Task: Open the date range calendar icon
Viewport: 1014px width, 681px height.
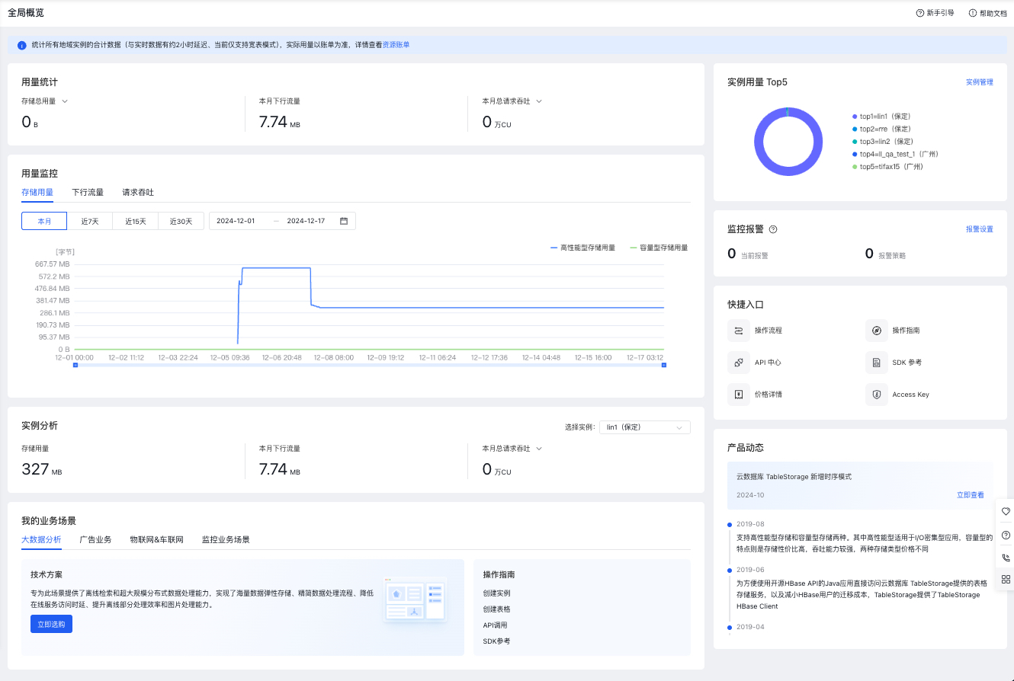Action: click(344, 221)
